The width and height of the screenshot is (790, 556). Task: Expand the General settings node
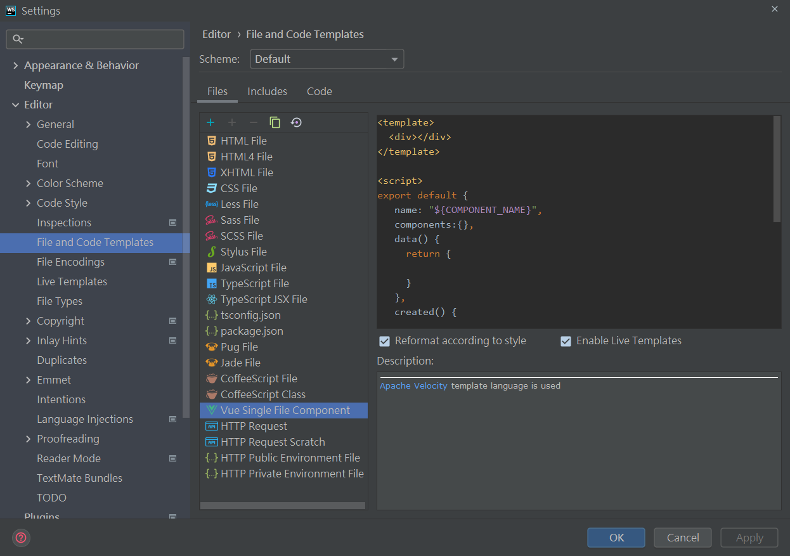(x=28, y=124)
